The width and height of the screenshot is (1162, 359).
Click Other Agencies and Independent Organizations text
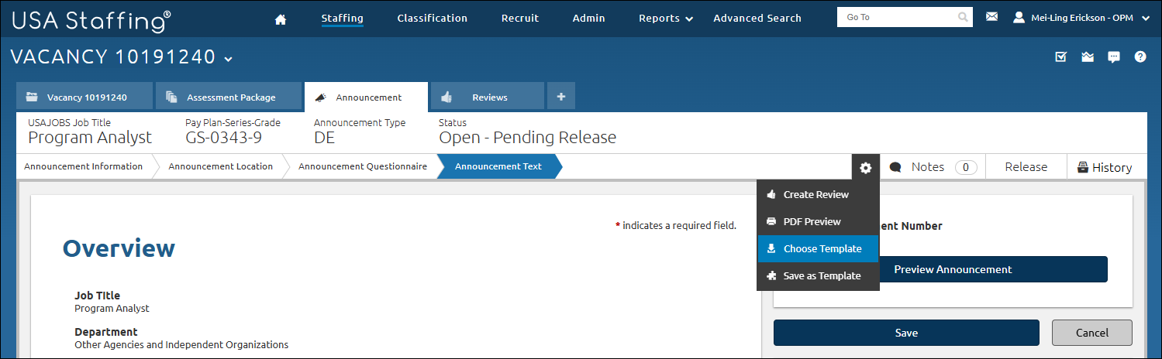[181, 344]
